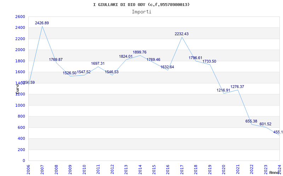Click the 600 y-axis value
Viewport: 283px width, 176px height.
(x=21, y=127)
